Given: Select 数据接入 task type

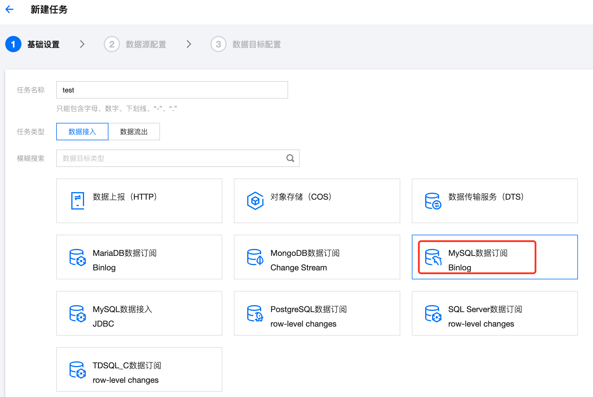Looking at the screenshot, I should click(x=82, y=132).
